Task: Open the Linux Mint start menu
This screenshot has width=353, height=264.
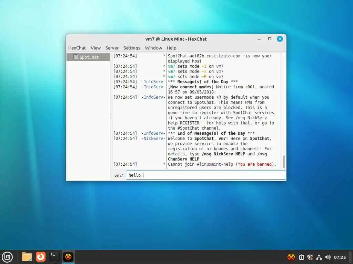Action: click(x=7, y=257)
